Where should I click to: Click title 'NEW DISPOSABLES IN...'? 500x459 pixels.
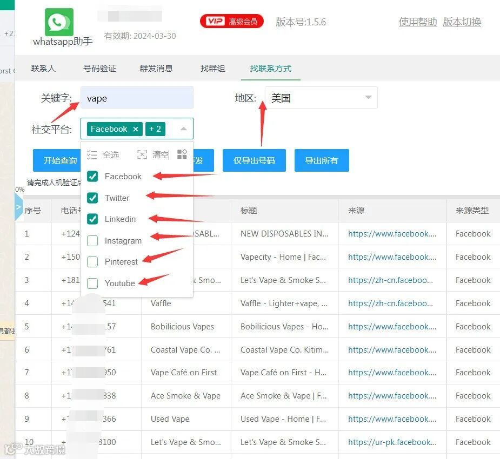point(284,233)
